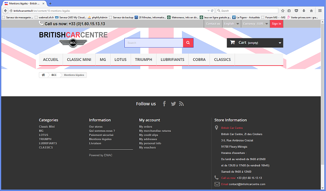Open the Serveur WD My Cloud bookmark

(x=71, y=18)
